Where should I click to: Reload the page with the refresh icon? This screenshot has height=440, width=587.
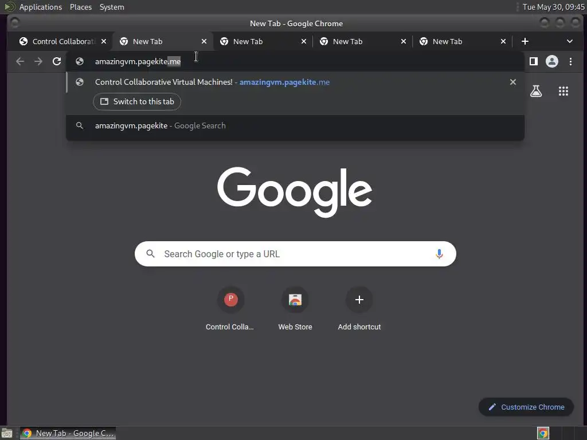click(57, 61)
